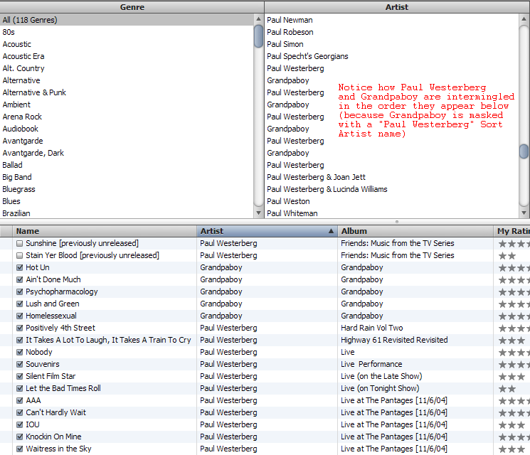Click the Genre list scrollbar thumb
Screen dimensions: 530x455
tap(258, 36)
